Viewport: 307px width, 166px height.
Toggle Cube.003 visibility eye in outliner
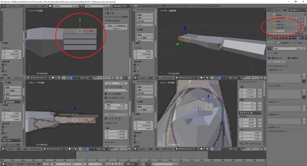297,31
